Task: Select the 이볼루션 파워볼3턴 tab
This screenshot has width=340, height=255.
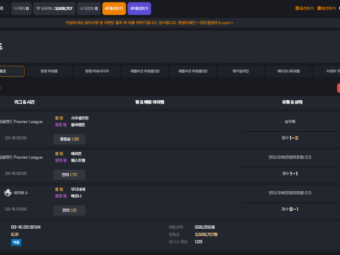Action: coord(145,71)
